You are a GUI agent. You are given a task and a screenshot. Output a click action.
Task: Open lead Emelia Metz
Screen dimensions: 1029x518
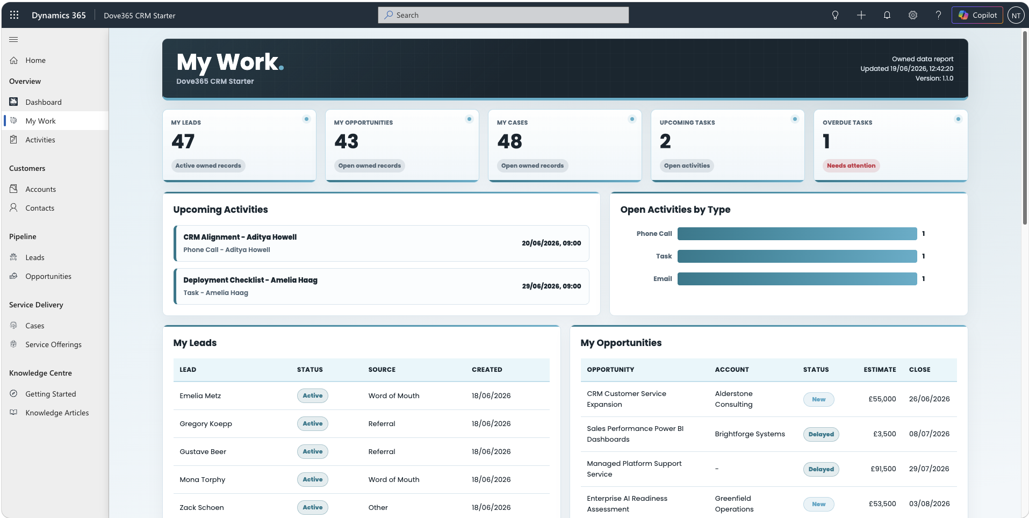pyautogui.click(x=200, y=396)
